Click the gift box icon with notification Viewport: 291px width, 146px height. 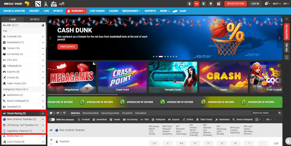[x=219, y=3]
